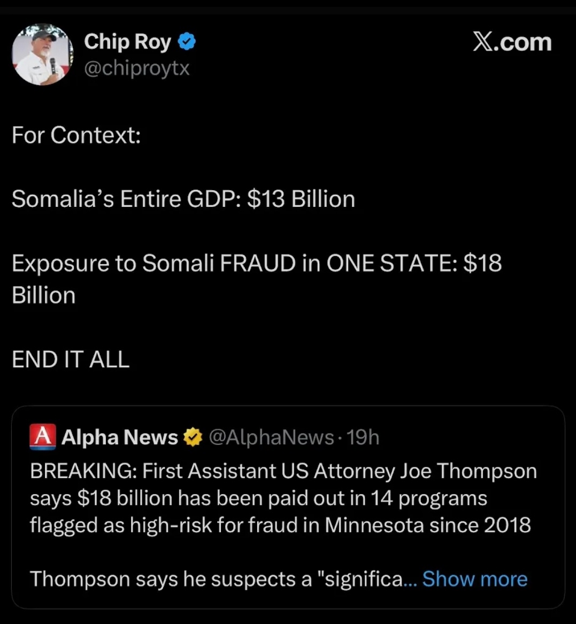Click the "END IT ALL" text

pyautogui.click(x=71, y=359)
